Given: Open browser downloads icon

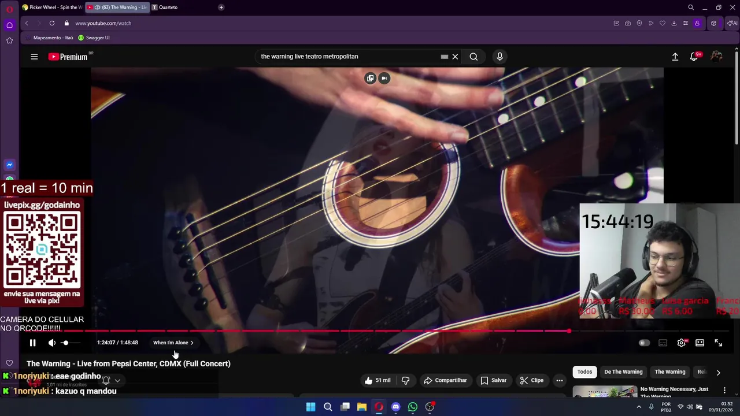Looking at the screenshot, I should click(674, 23).
